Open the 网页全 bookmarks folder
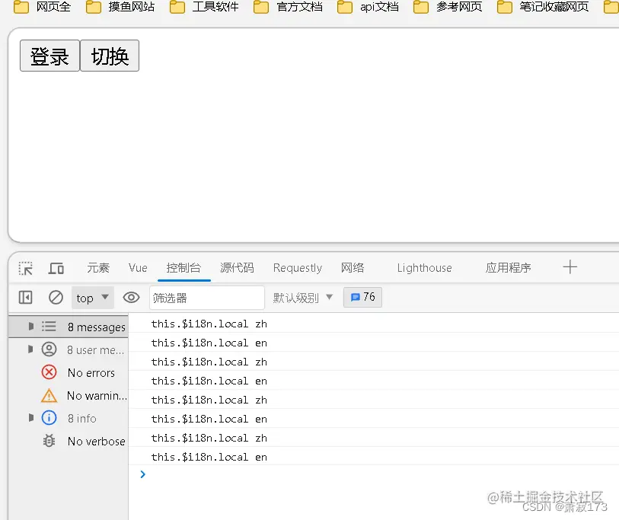The width and height of the screenshot is (619, 520). (42, 7)
